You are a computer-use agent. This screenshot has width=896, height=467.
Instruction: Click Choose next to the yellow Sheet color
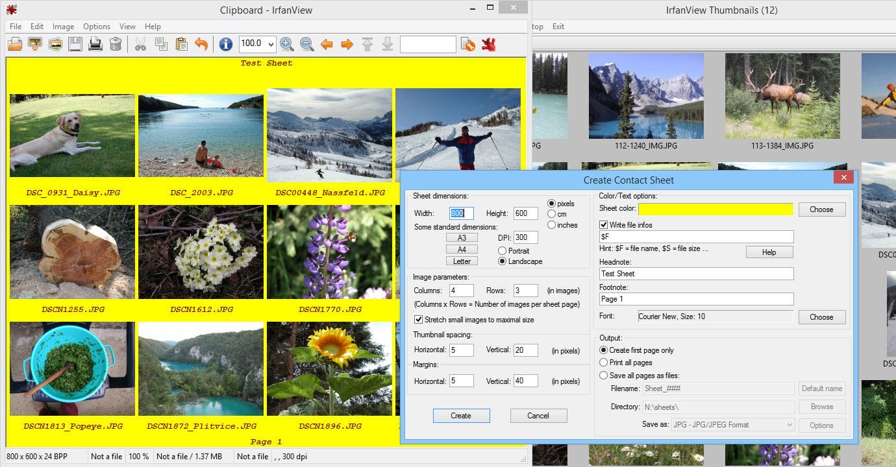pyautogui.click(x=821, y=209)
